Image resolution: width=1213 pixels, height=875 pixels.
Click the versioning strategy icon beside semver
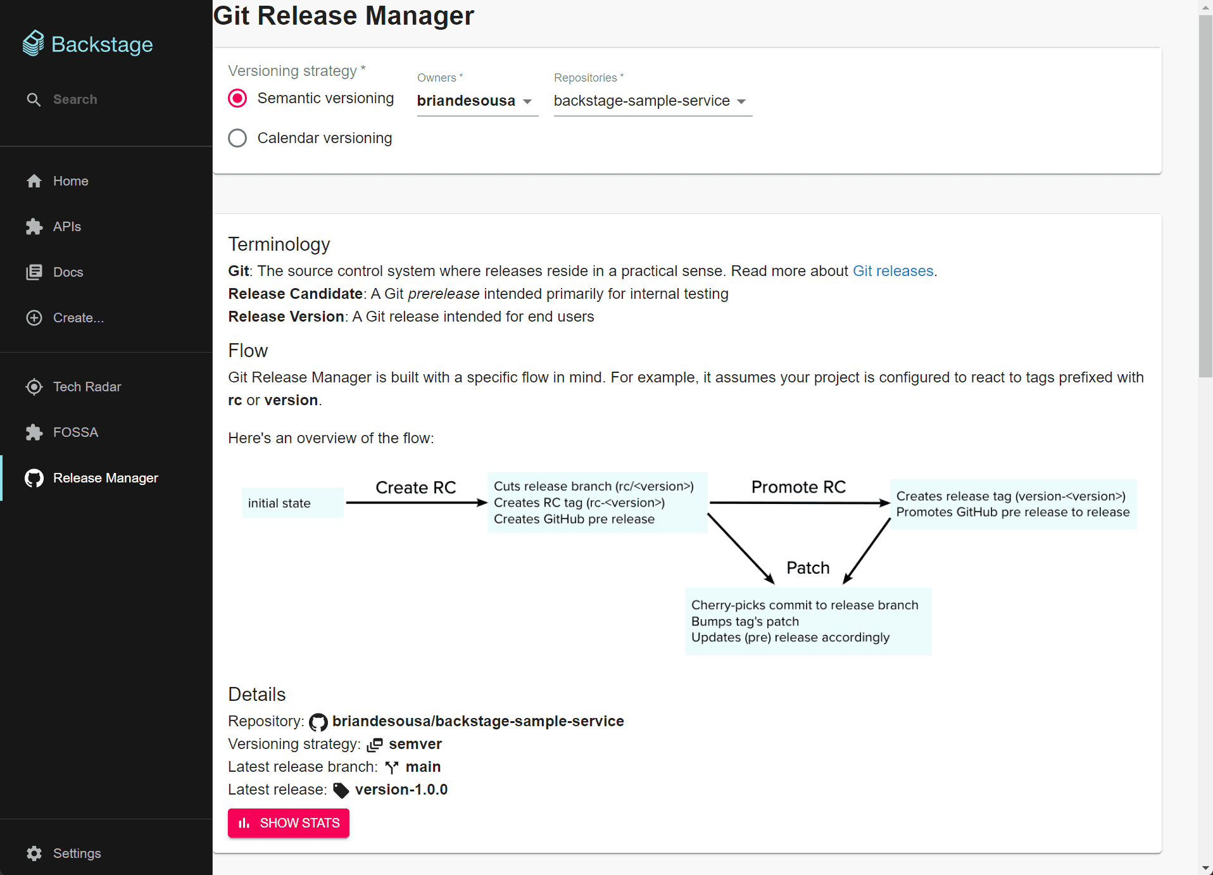375,745
